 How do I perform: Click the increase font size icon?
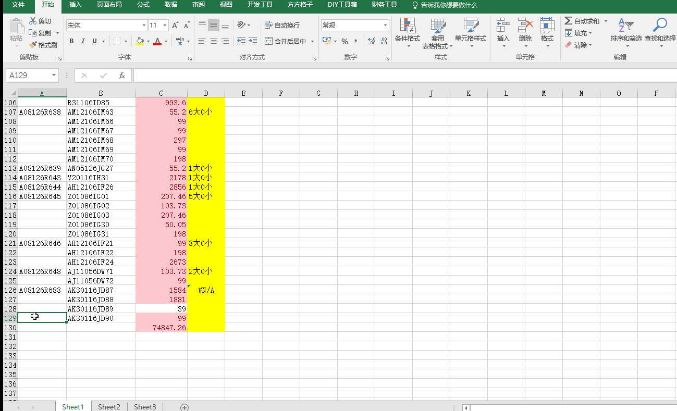175,26
